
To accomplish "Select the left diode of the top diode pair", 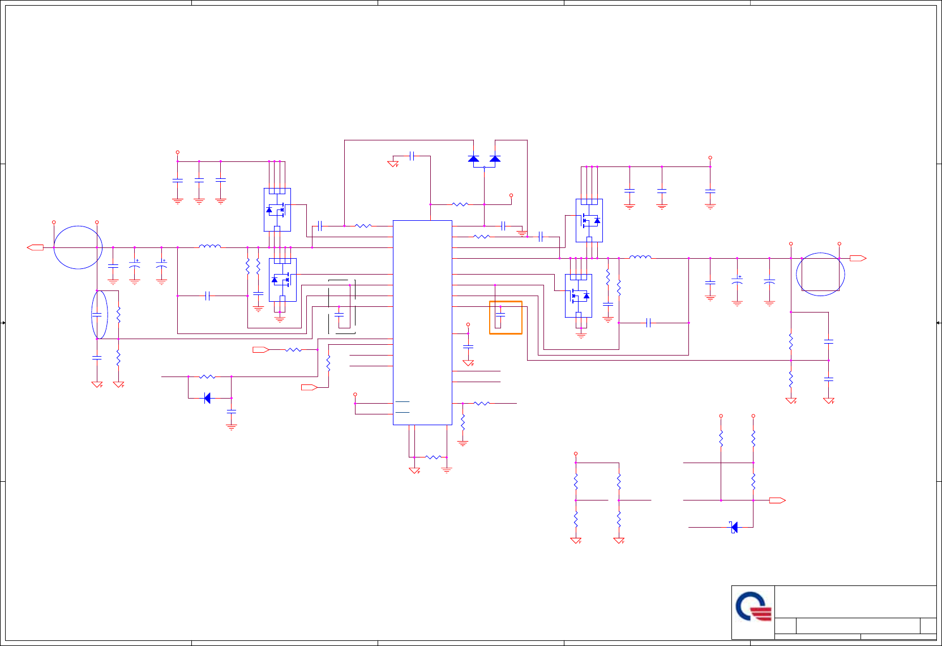I will tap(474, 159).
